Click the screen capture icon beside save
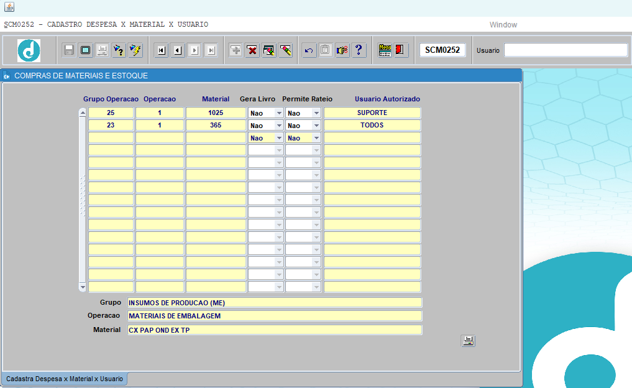 (86, 50)
